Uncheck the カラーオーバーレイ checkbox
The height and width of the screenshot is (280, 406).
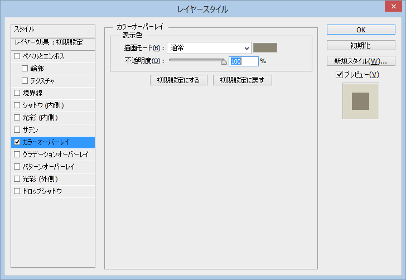17,142
